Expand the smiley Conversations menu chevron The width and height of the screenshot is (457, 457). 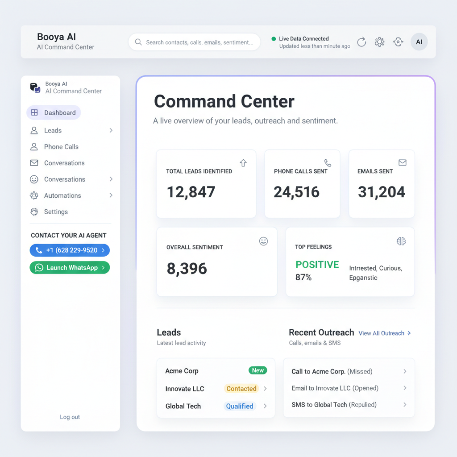pos(111,179)
